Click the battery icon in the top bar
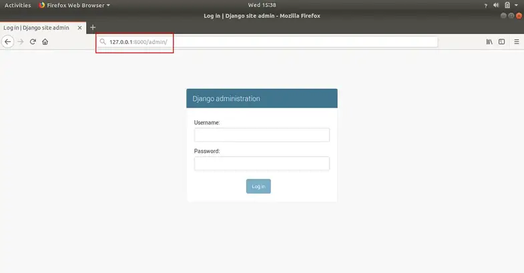This screenshot has height=273, width=524. 507,5
